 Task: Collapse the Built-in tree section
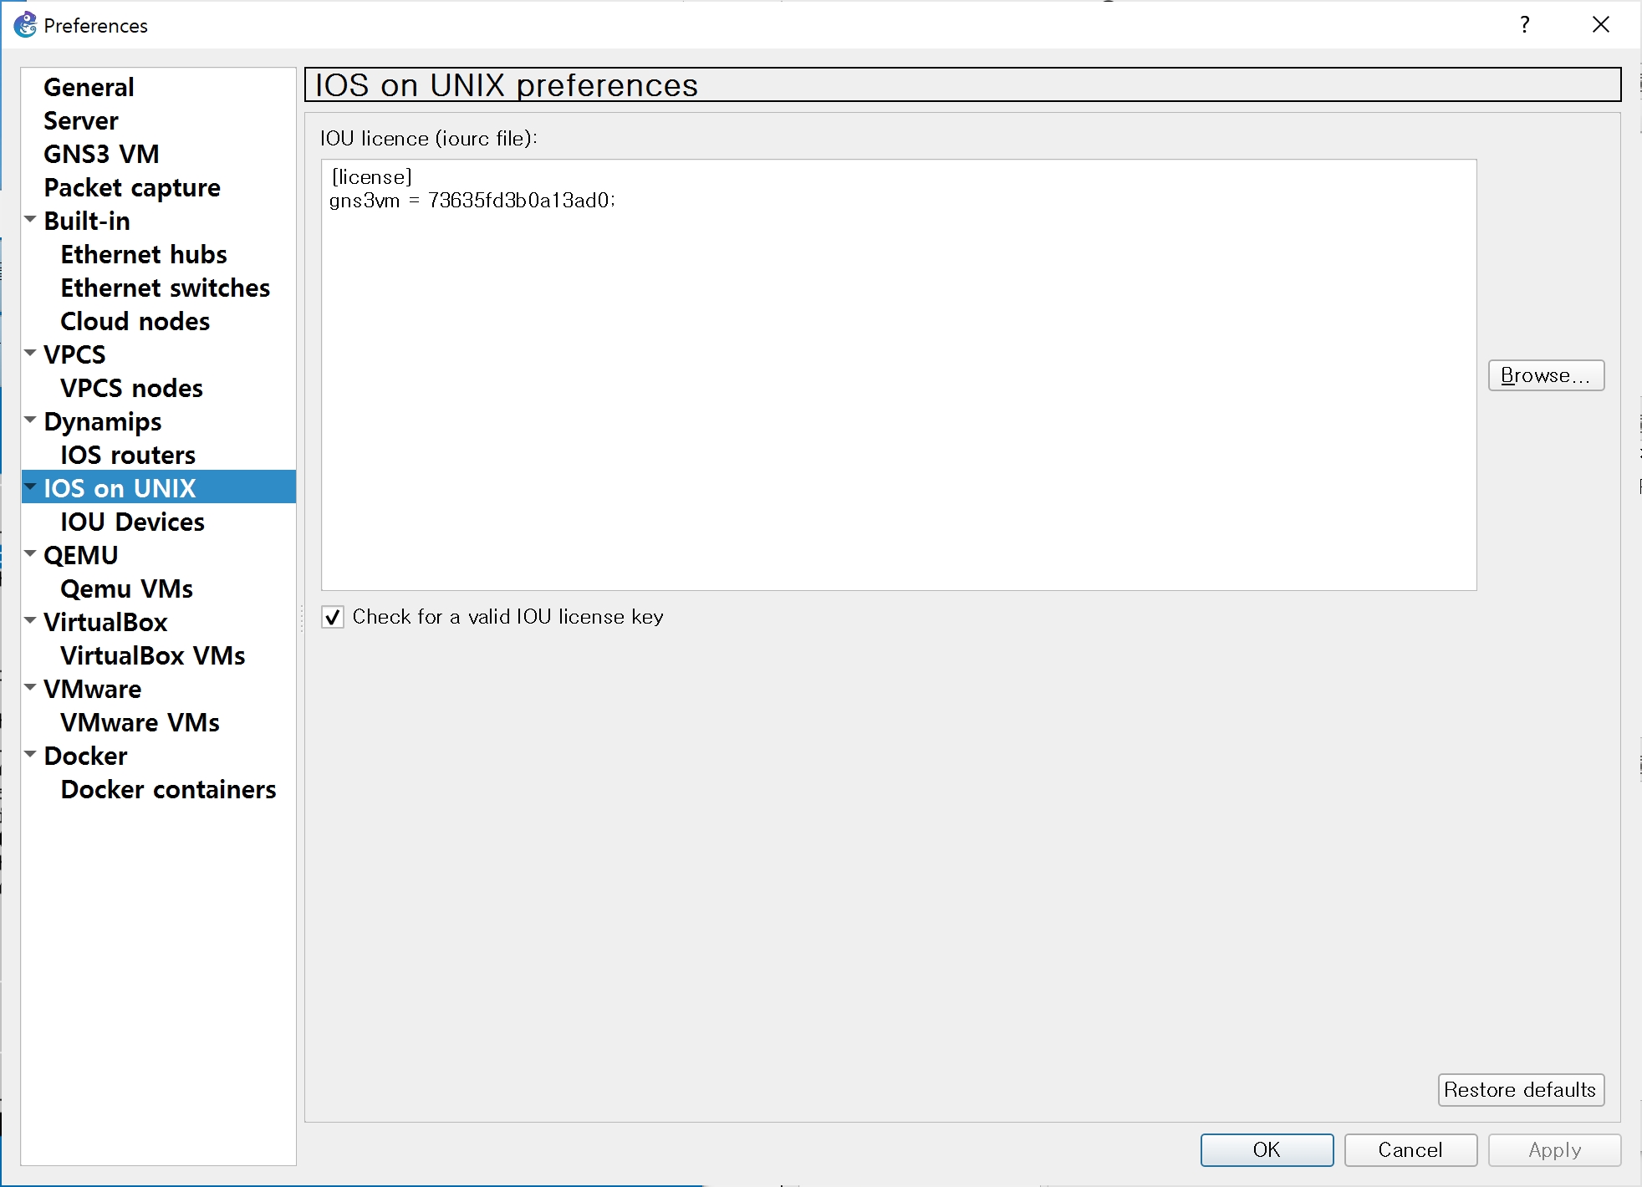click(31, 220)
